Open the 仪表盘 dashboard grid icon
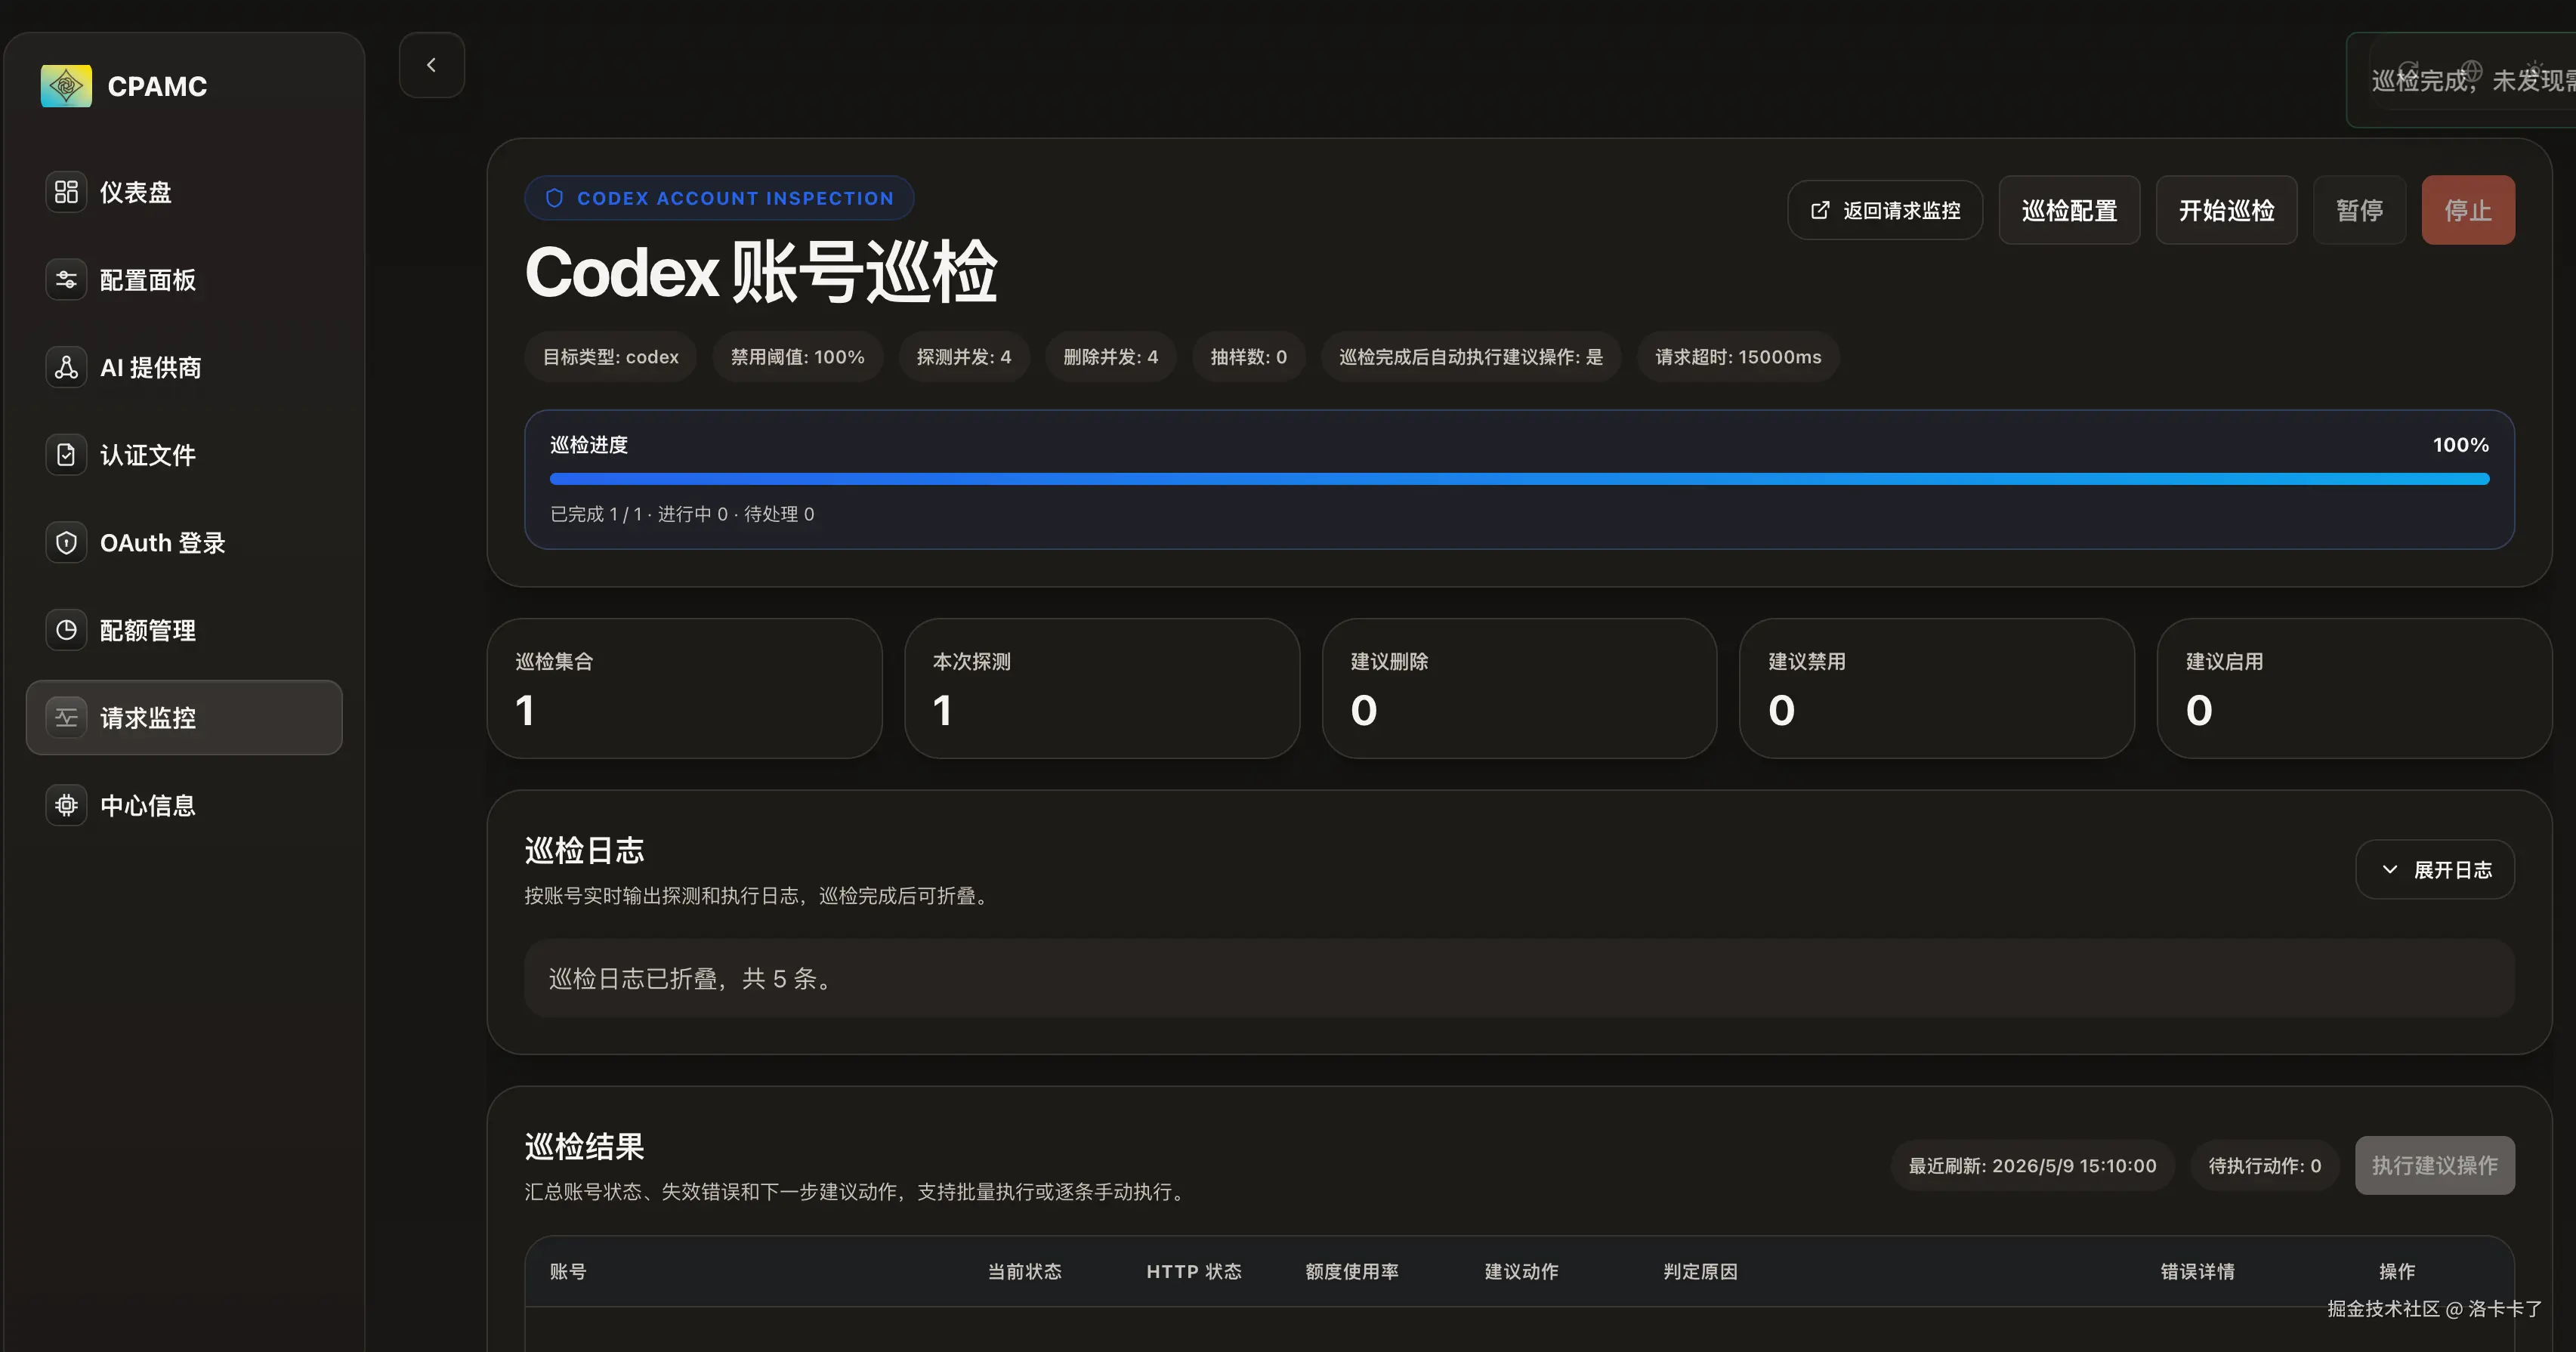Image resolution: width=2576 pixels, height=1352 pixels. (66, 192)
